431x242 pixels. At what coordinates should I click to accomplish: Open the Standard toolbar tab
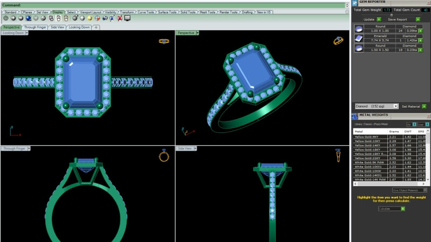pyautogui.click(x=10, y=12)
